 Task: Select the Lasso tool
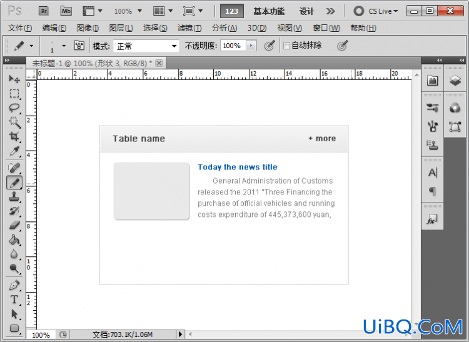point(14,108)
